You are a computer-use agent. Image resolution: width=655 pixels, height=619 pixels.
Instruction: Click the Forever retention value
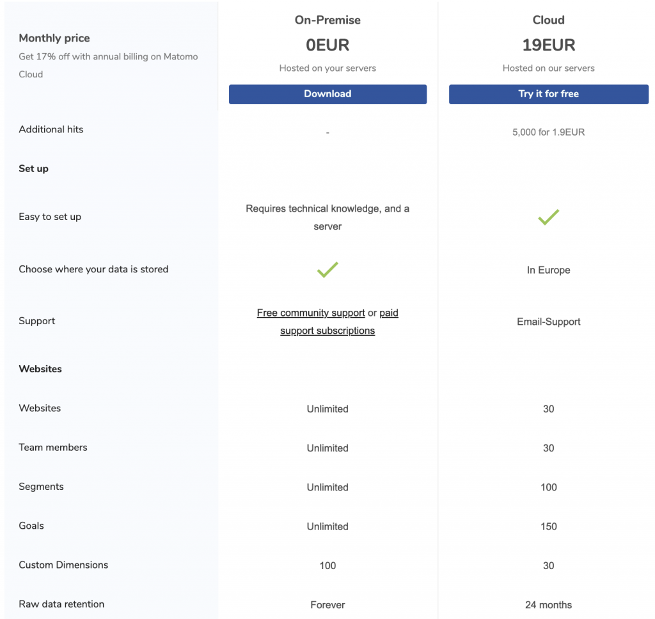coord(327,604)
